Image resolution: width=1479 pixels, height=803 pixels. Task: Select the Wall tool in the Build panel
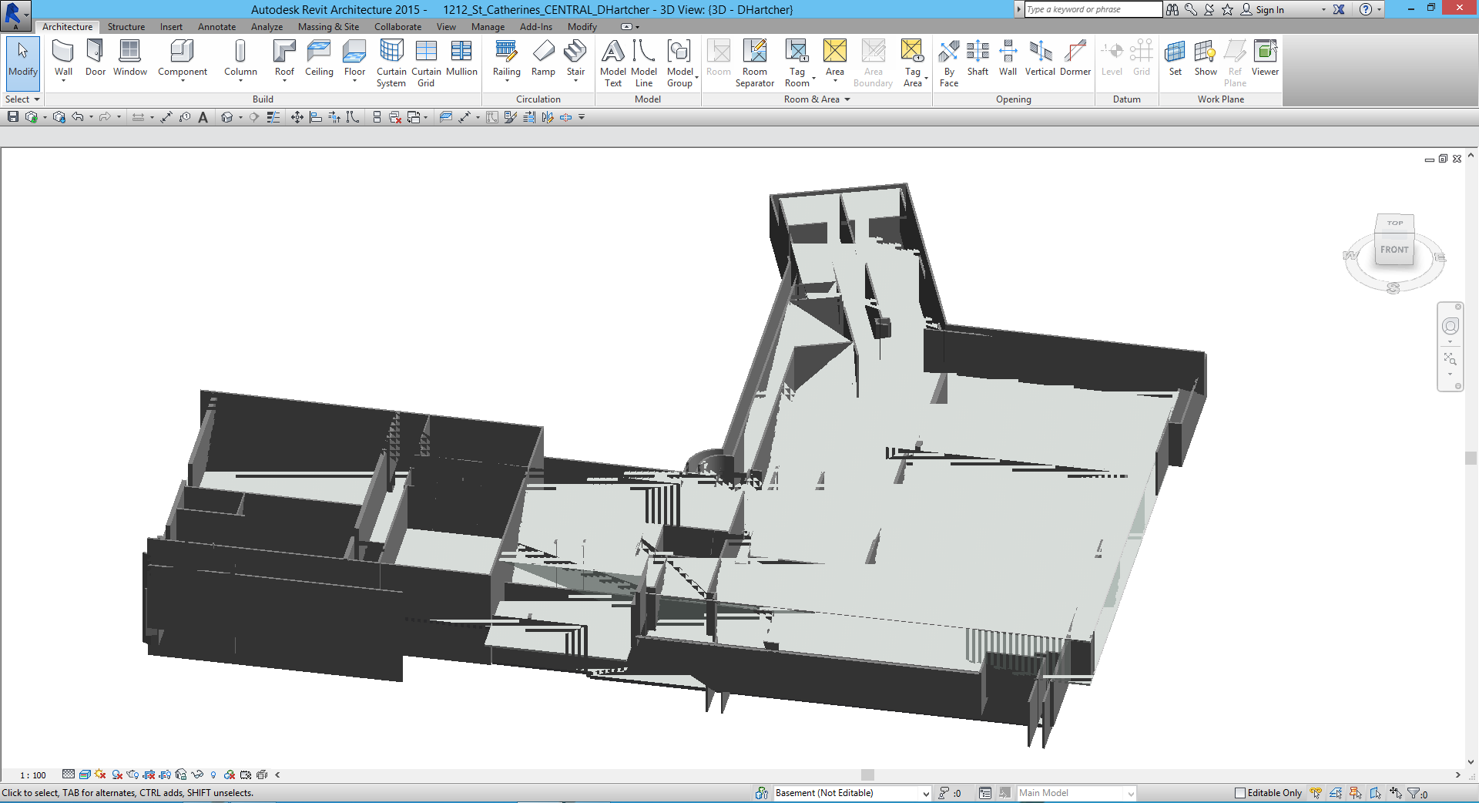[x=63, y=59]
